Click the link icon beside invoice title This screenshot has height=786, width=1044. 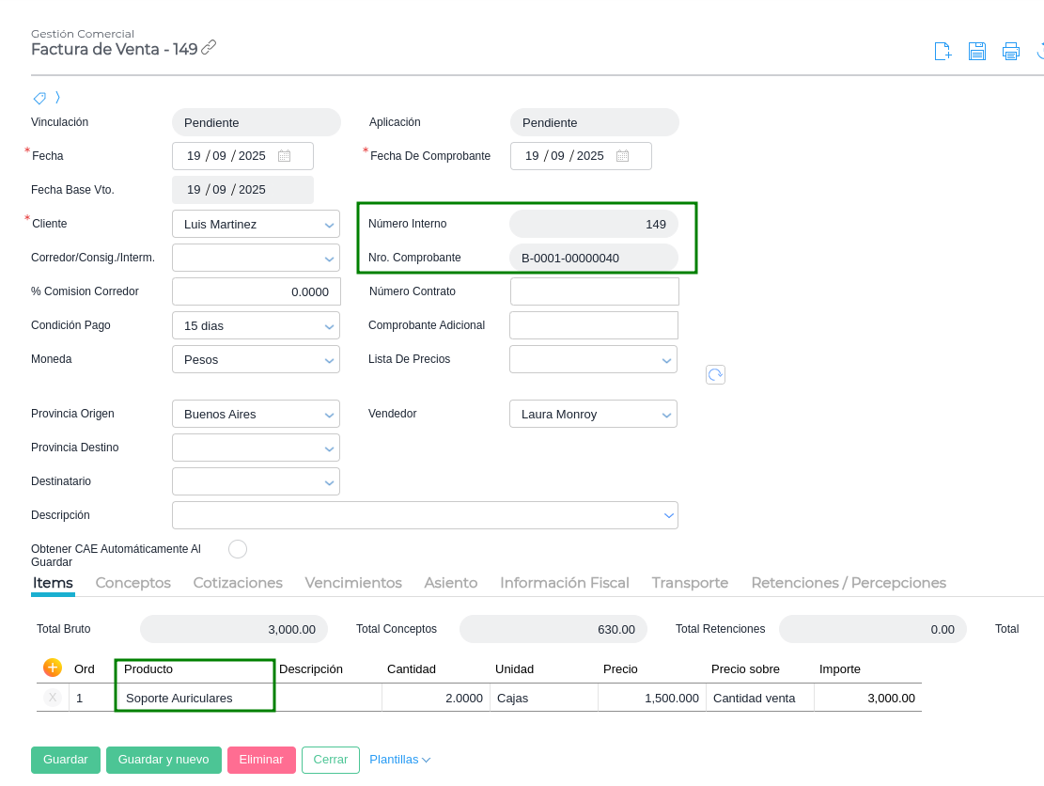(x=209, y=47)
